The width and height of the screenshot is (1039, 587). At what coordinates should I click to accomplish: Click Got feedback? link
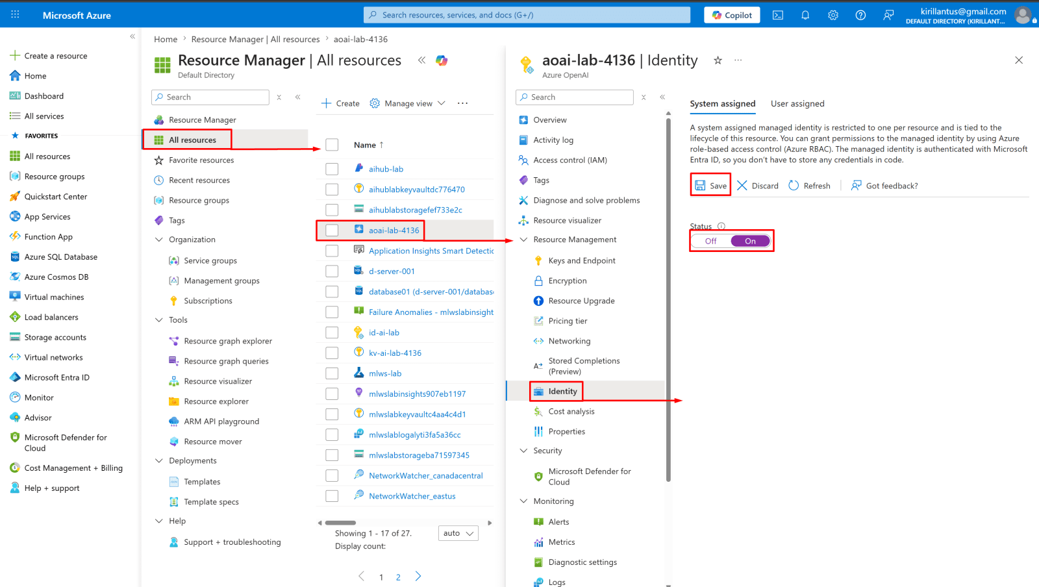point(884,186)
